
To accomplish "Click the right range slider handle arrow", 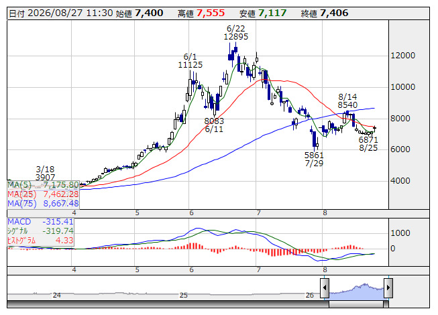I will point(388,288).
